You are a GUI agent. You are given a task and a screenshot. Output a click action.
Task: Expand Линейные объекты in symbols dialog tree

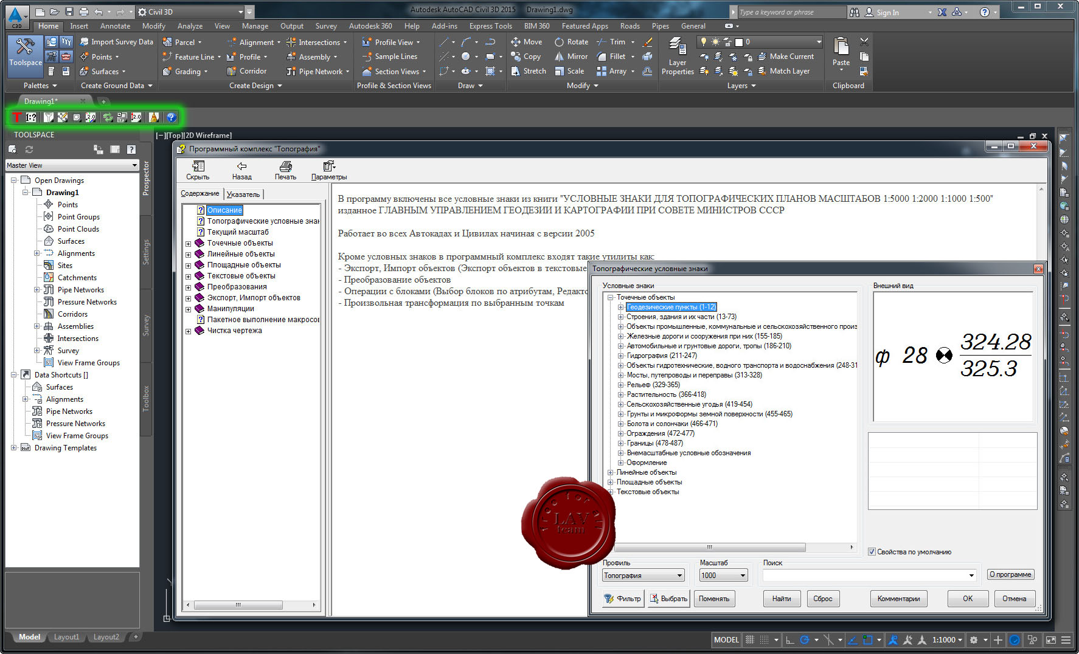[x=611, y=472]
